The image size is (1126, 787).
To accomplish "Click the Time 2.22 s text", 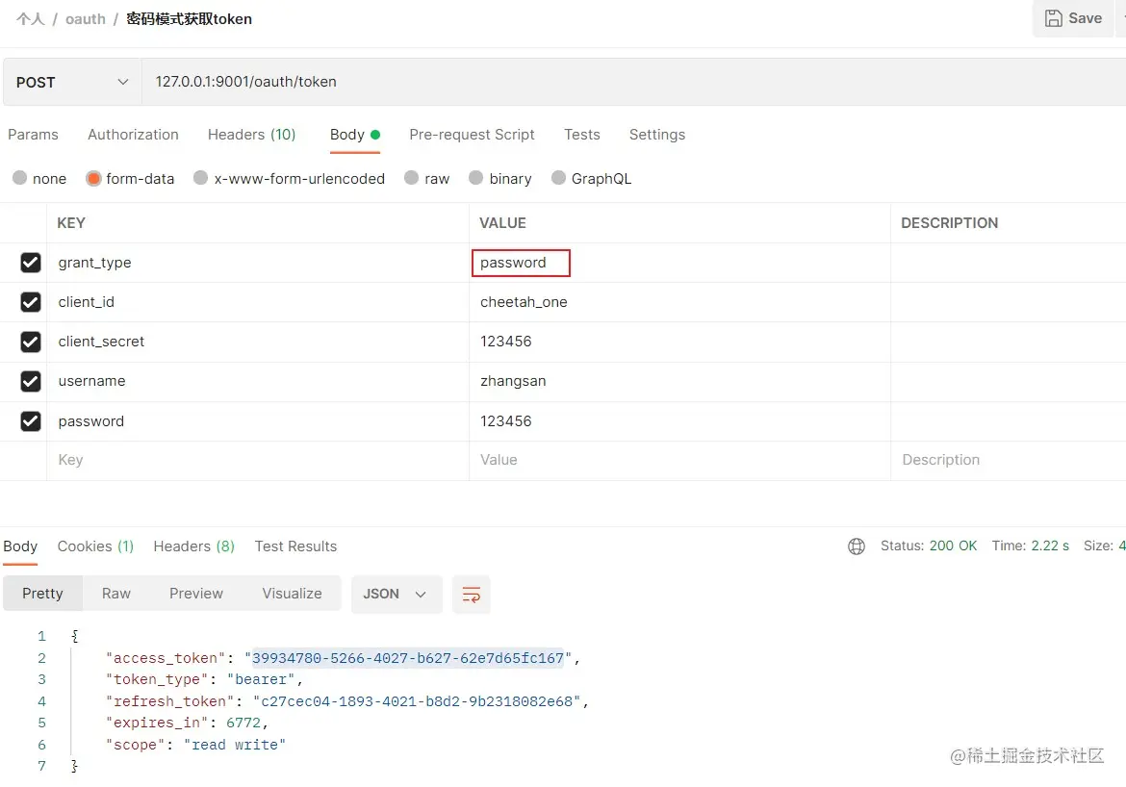I will 1030,546.
